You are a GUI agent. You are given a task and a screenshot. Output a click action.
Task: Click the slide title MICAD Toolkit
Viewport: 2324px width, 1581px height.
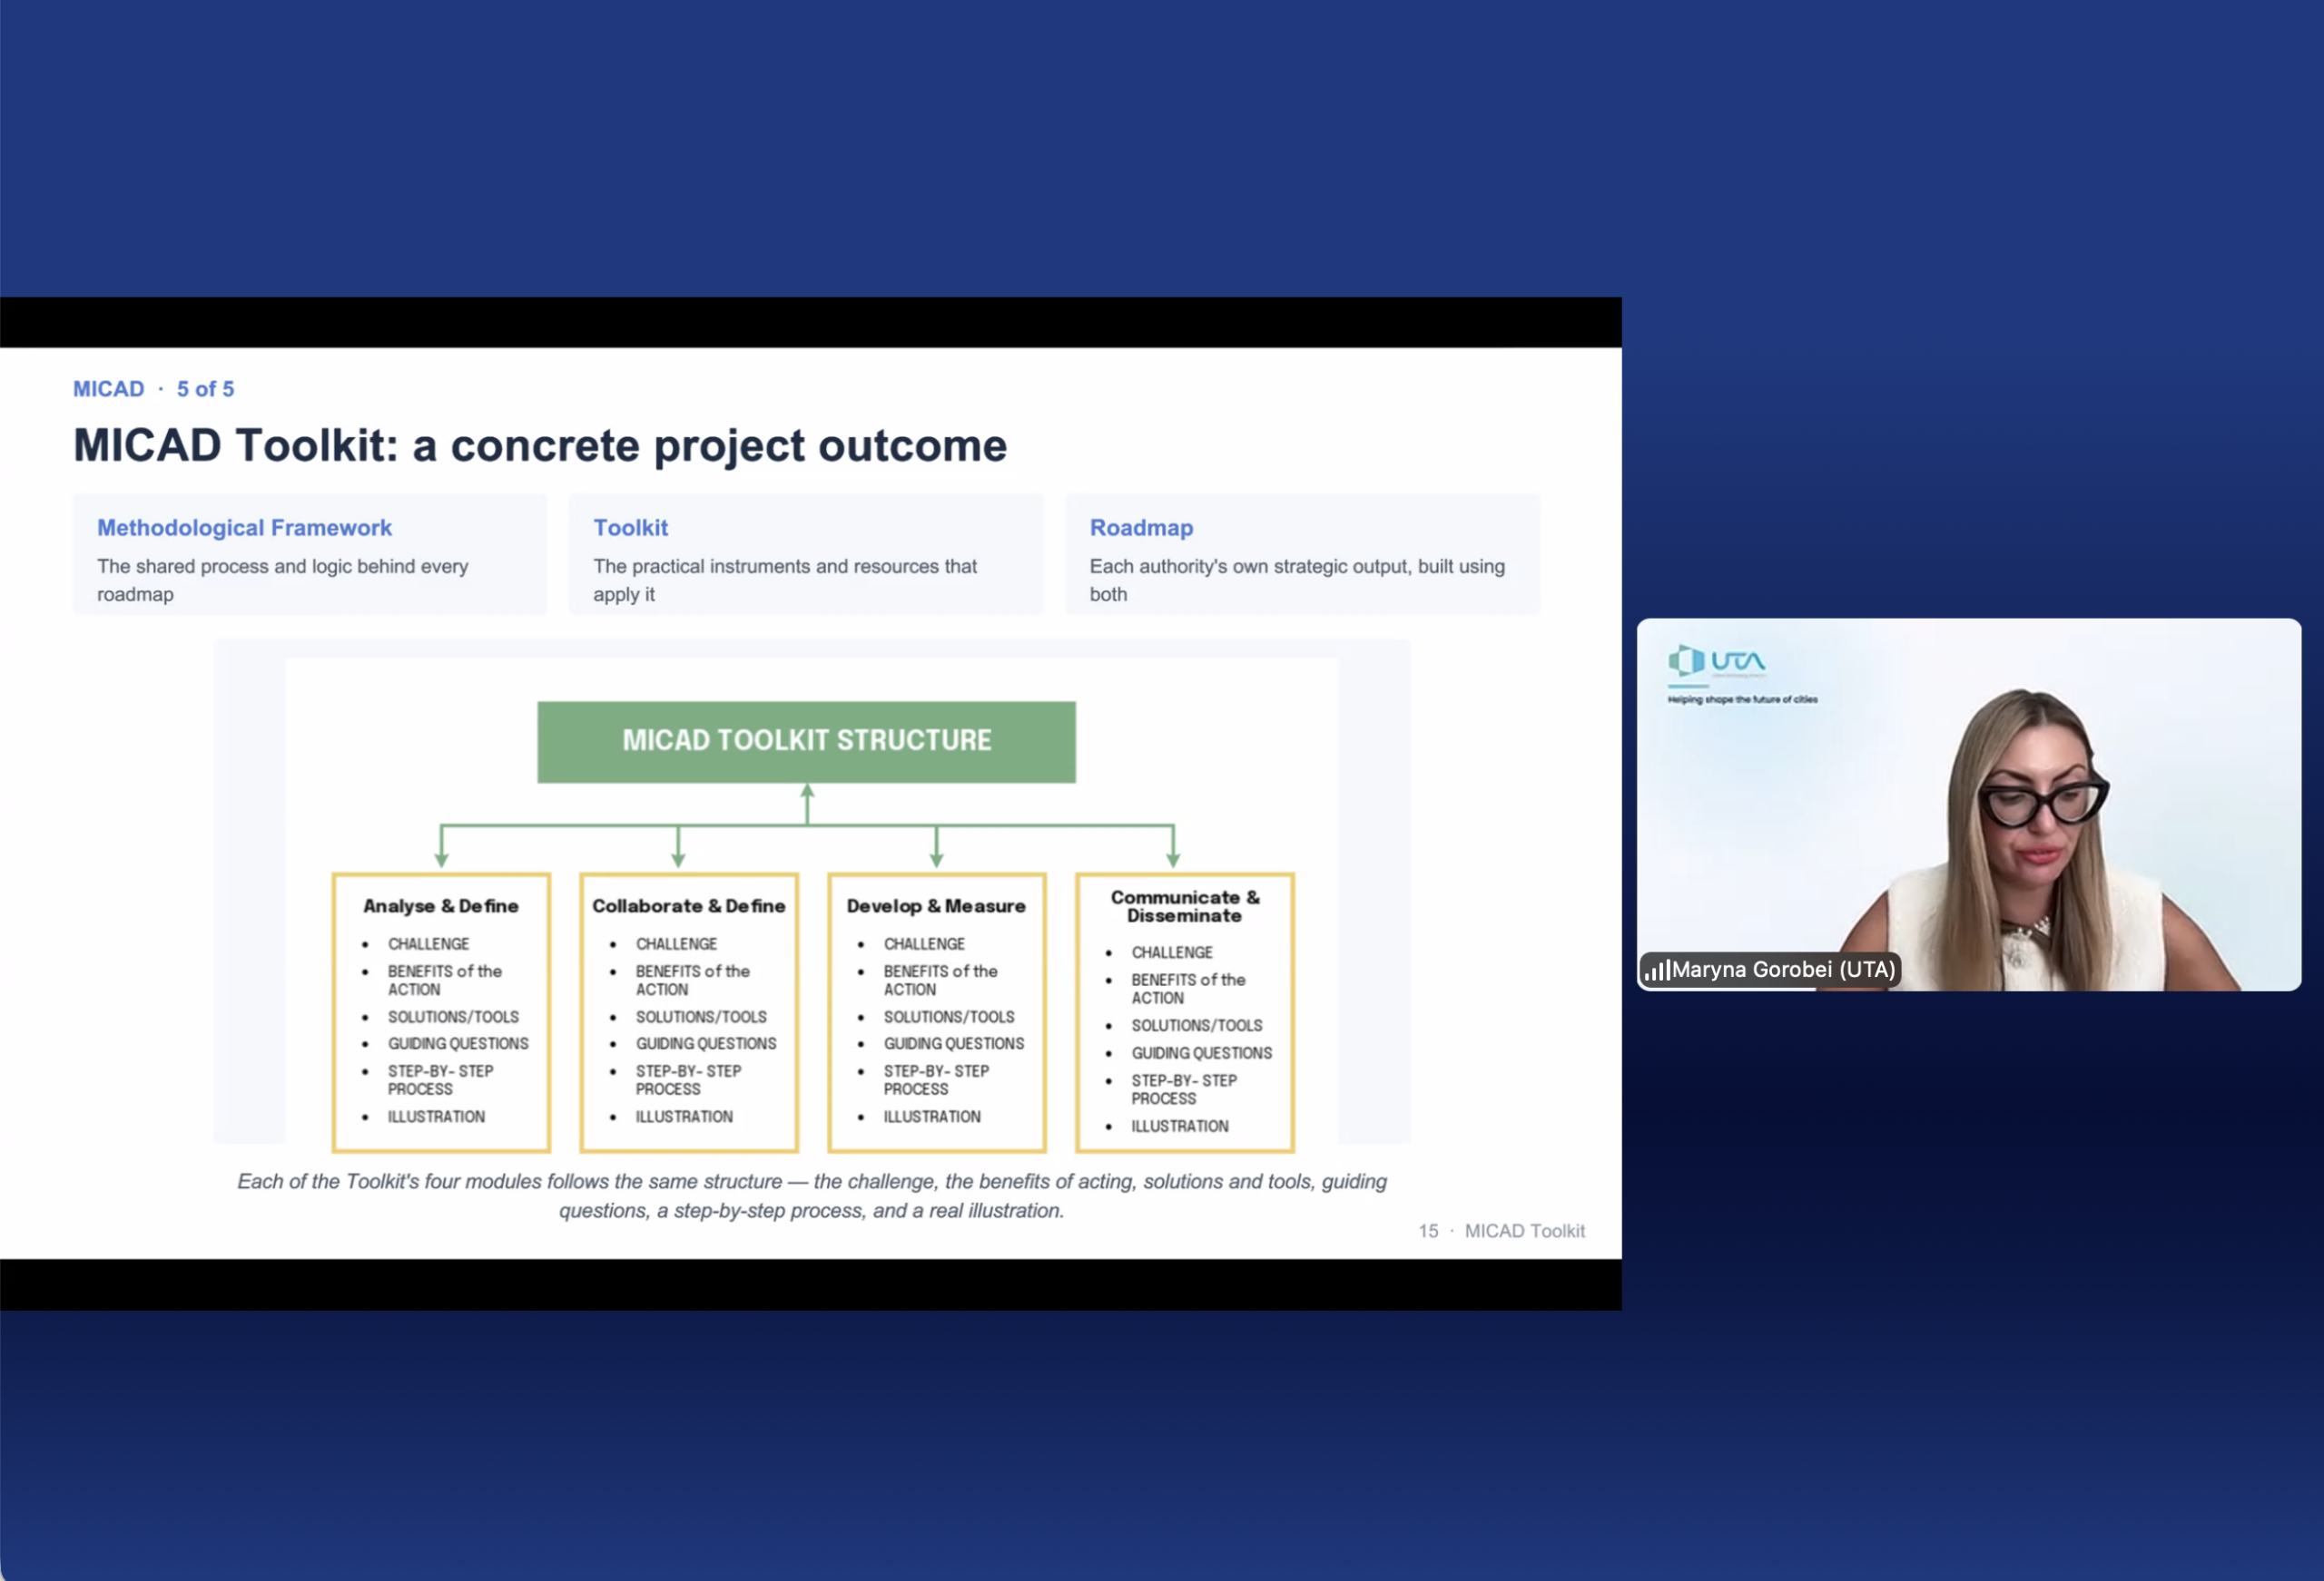540,445
